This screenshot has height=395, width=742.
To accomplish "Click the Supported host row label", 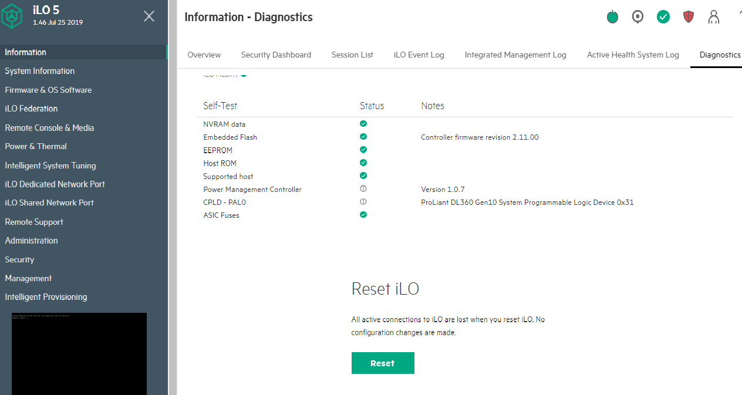I will [228, 176].
